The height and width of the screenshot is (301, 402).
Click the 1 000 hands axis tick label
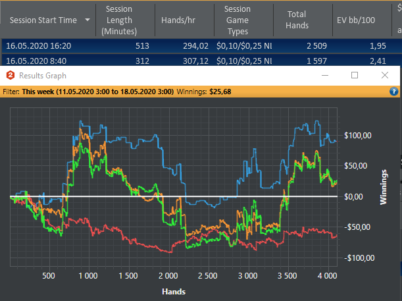[88, 276]
